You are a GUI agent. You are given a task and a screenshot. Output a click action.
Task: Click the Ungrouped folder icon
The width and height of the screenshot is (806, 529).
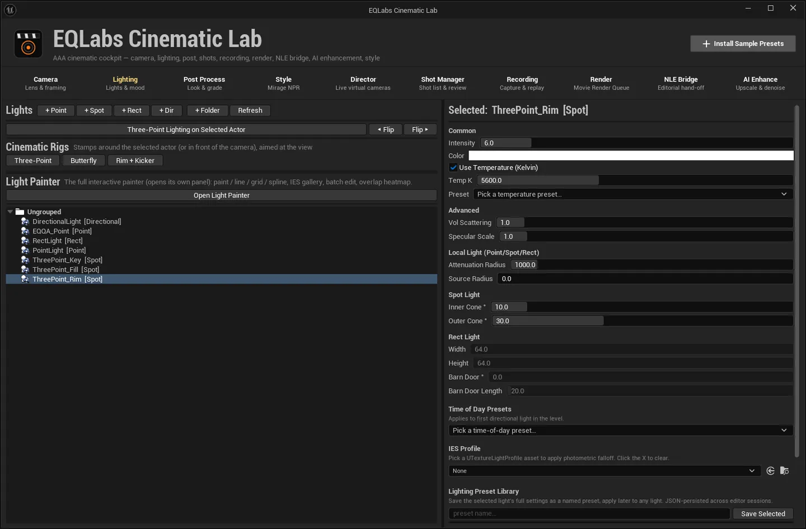(x=20, y=212)
